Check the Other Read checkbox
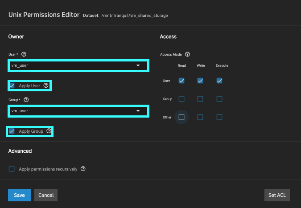This screenshot has height=208, width=301. [181, 117]
